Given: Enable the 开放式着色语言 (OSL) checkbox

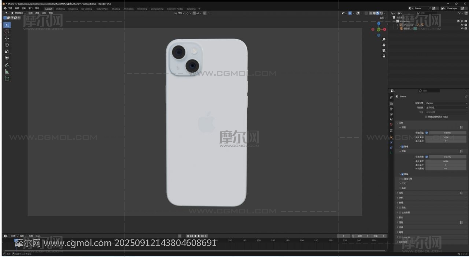Looking at the screenshot, I should pyautogui.click(x=426, y=117).
